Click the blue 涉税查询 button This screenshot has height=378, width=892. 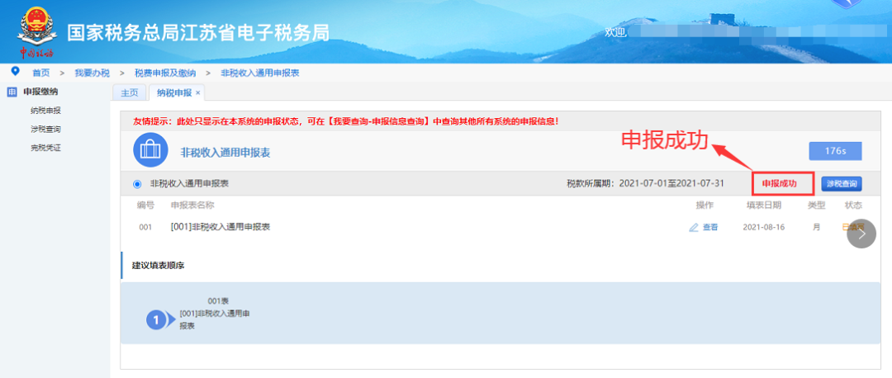click(842, 183)
